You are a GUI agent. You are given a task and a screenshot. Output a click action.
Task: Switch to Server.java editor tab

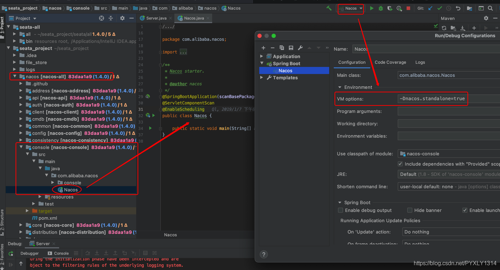click(x=156, y=18)
